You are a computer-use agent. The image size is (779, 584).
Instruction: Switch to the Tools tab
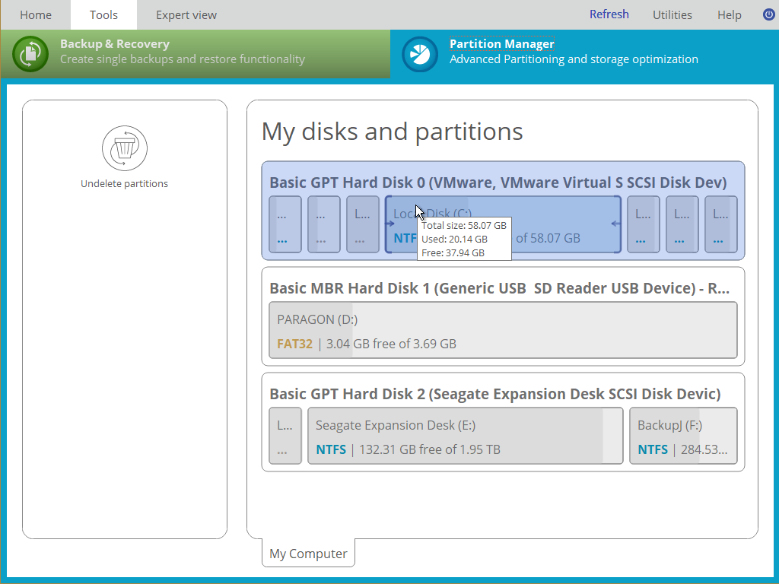tap(103, 15)
